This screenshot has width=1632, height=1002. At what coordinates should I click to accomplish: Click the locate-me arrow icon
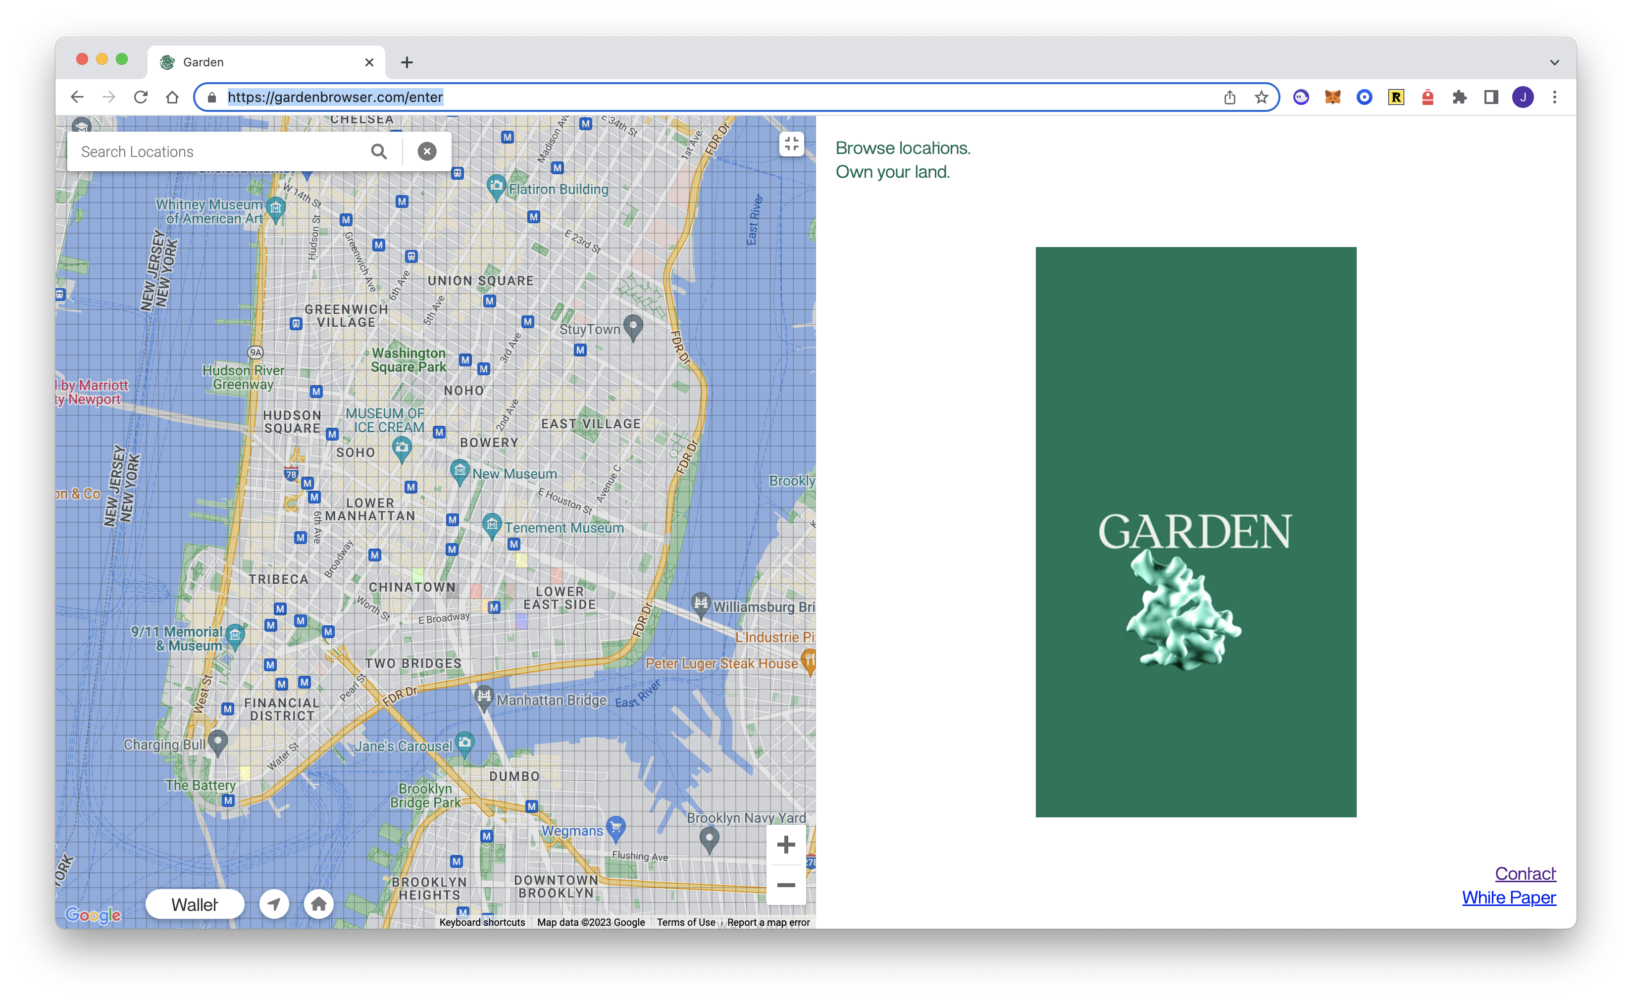click(274, 904)
